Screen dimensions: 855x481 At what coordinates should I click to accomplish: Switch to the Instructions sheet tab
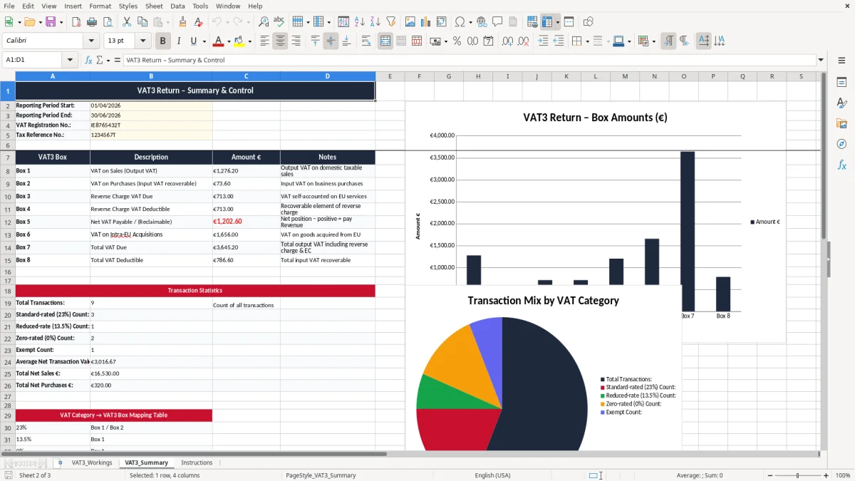pos(197,463)
